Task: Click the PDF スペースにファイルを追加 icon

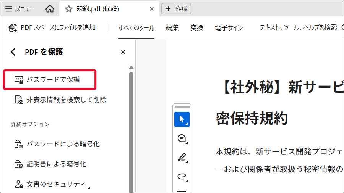Action: tap(13, 28)
